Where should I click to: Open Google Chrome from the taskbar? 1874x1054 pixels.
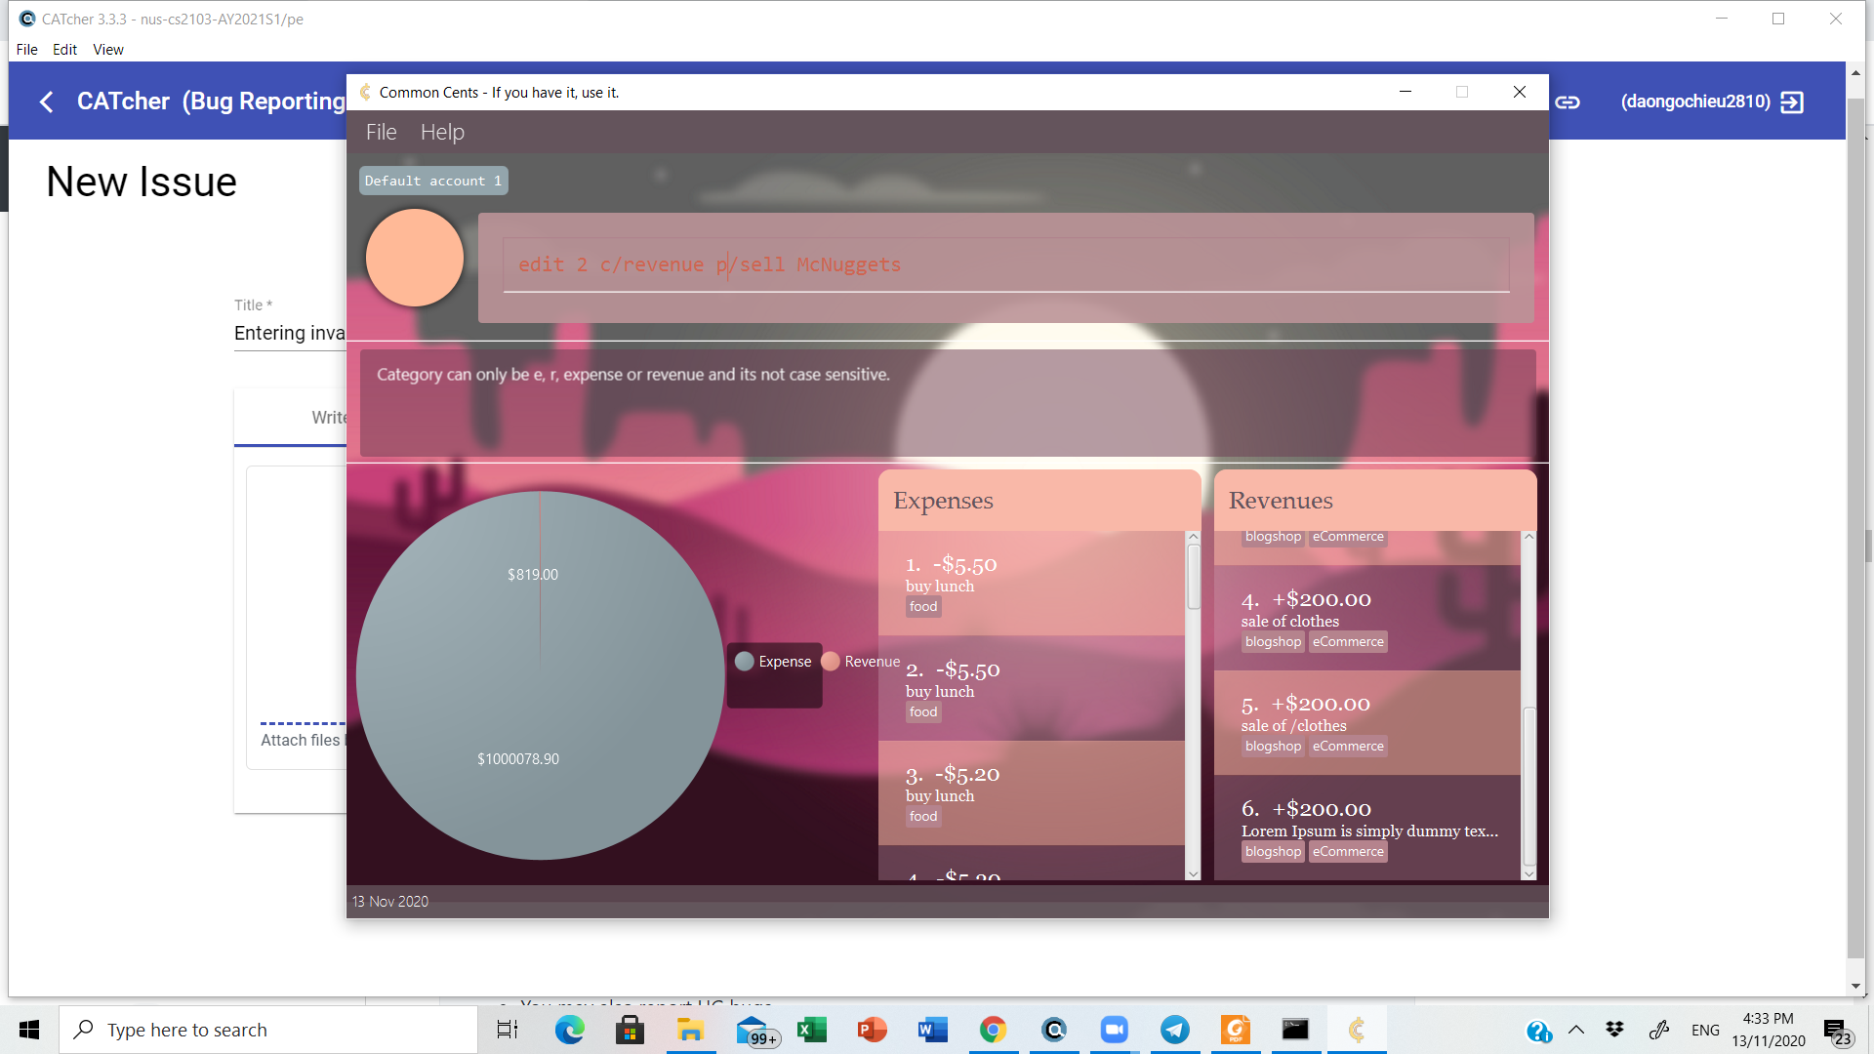(993, 1030)
